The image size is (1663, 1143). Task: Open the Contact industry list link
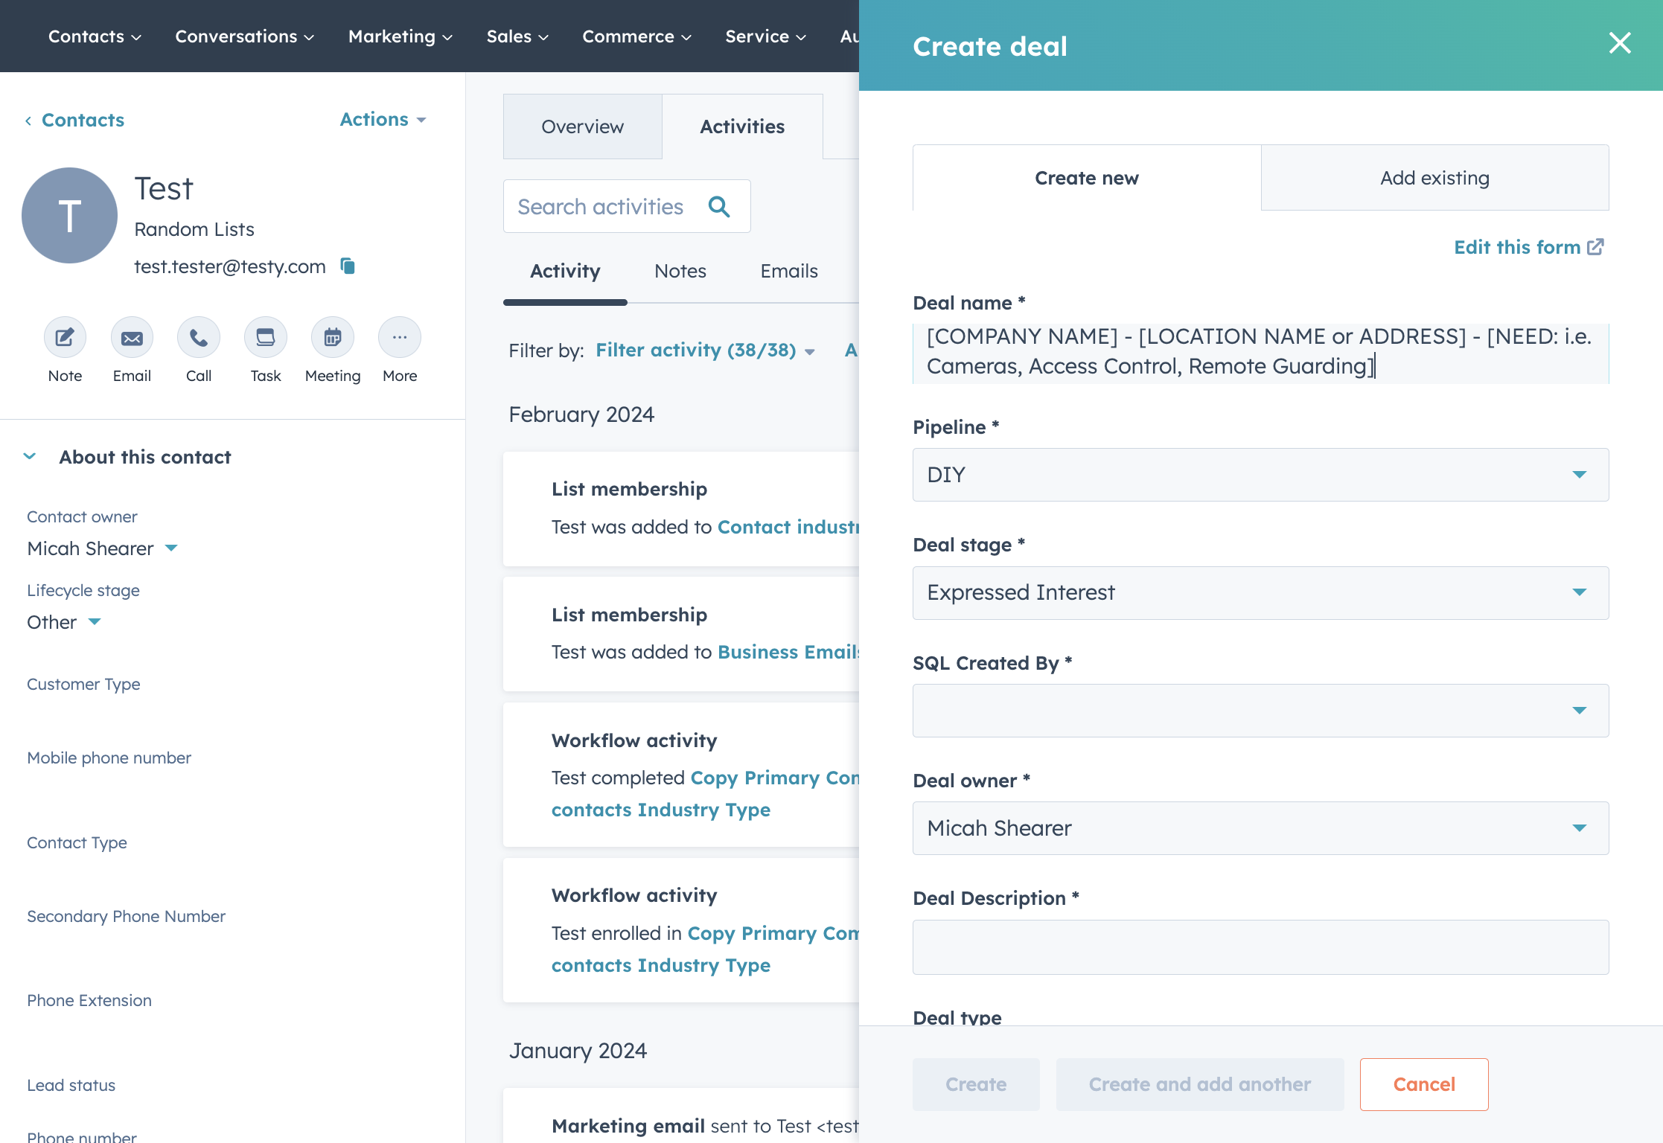coord(788,527)
